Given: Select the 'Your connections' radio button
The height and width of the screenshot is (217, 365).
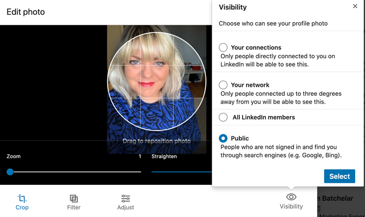Looking at the screenshot, I should (x=223, y=47).
